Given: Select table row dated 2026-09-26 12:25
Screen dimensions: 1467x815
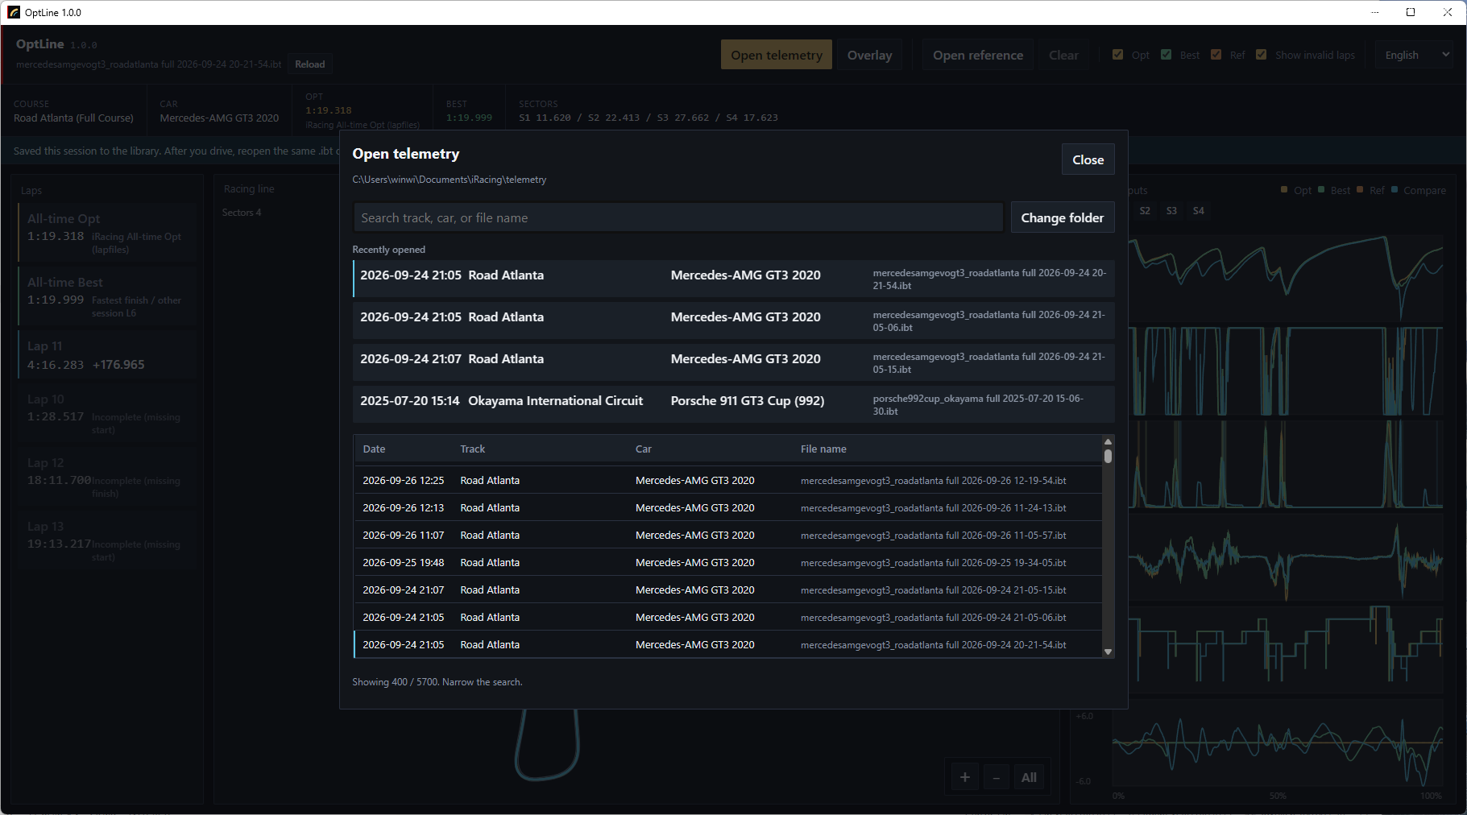Looking at the screenshot, I should point(728,480).
